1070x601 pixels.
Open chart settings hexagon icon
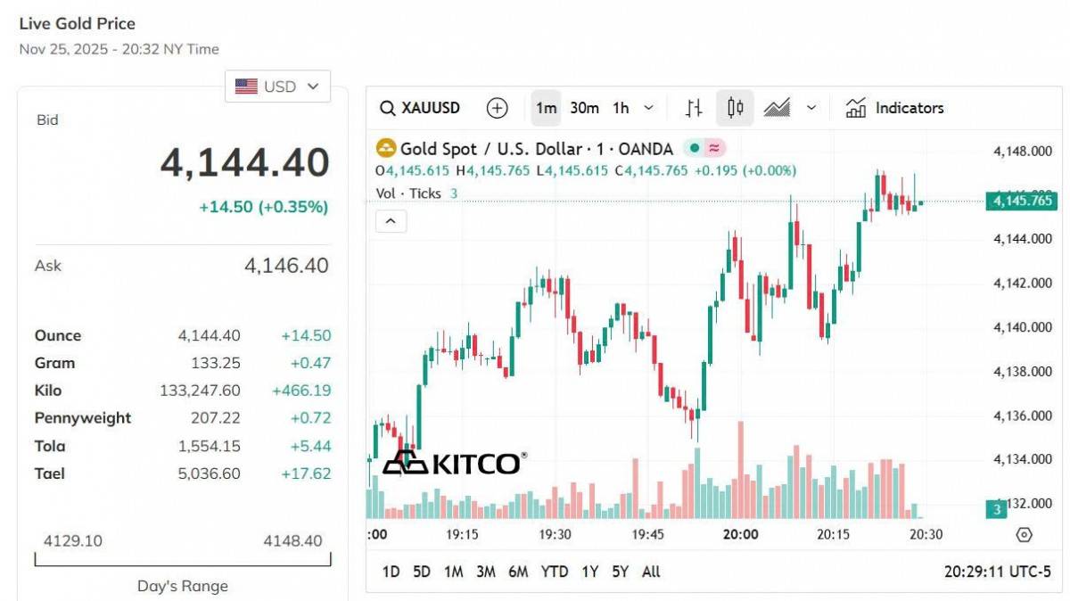(1024, 535)
